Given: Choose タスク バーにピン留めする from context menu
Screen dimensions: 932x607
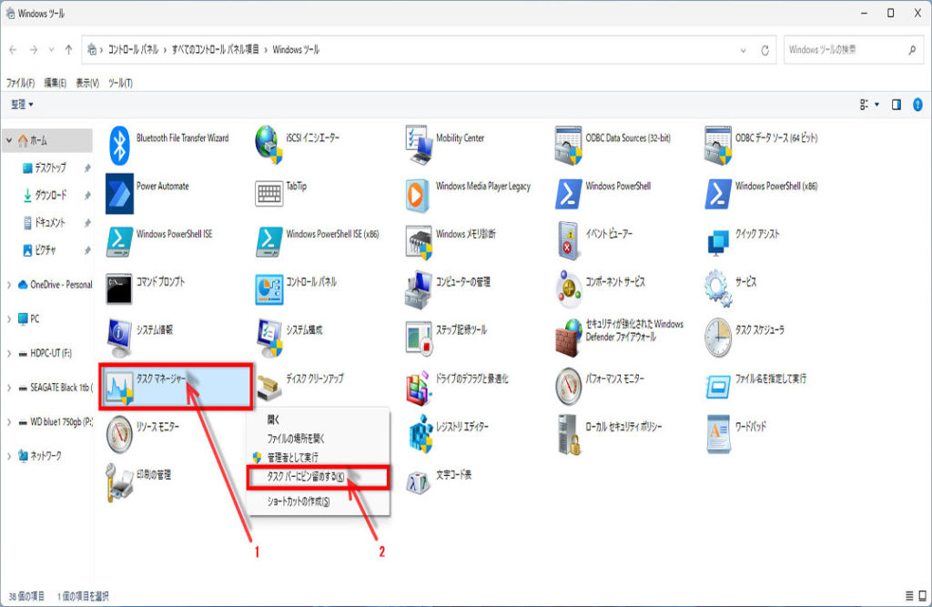Looking at the screenshot, I should click(305, 477).
